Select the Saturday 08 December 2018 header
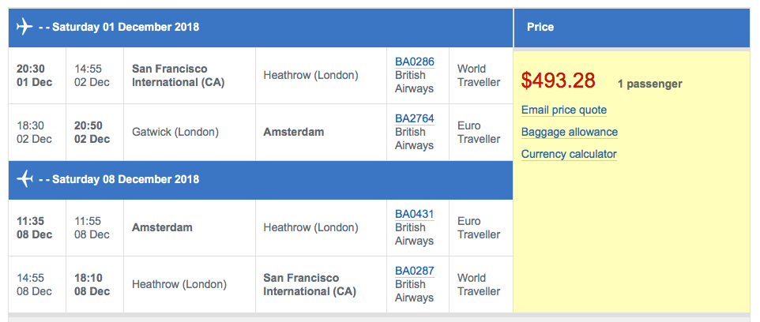The height and width of the screenshot is (322, 760). [125, 179]
